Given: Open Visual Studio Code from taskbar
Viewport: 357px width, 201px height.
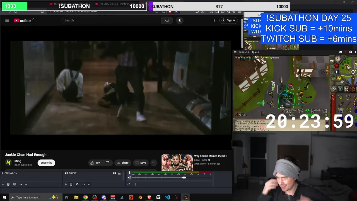Looking at the screenshot, I should [167, 197].
